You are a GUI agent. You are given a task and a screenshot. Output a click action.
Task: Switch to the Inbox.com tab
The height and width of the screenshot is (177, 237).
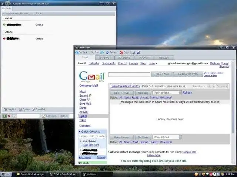point(164,58)
